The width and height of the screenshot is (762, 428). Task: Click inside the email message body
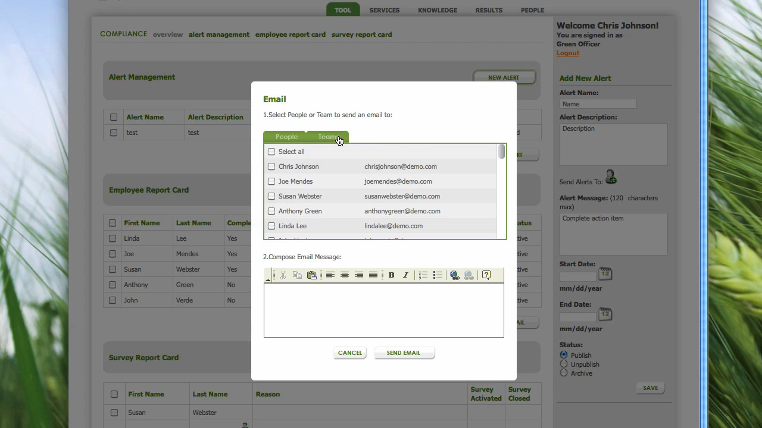point(384,310)
